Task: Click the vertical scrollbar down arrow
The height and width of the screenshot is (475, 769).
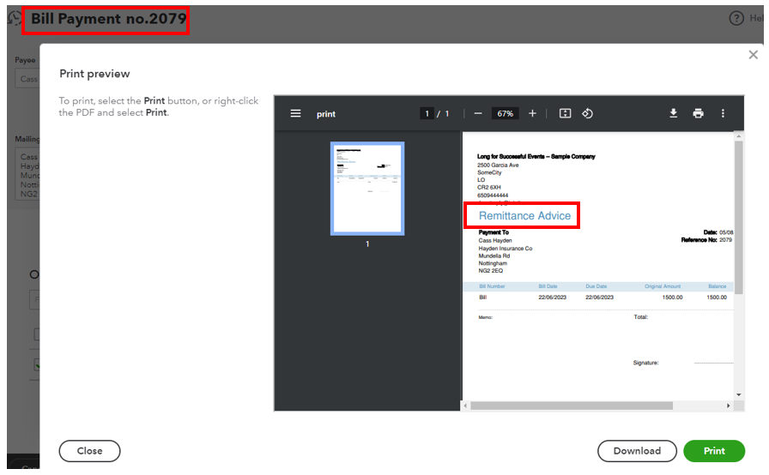Action: pos(738,394)
